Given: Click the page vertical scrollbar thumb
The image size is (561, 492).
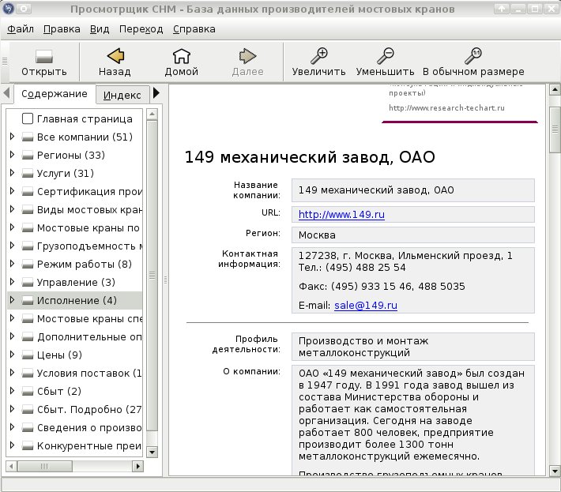Looking at the screenshot, I should coord(555,130).
